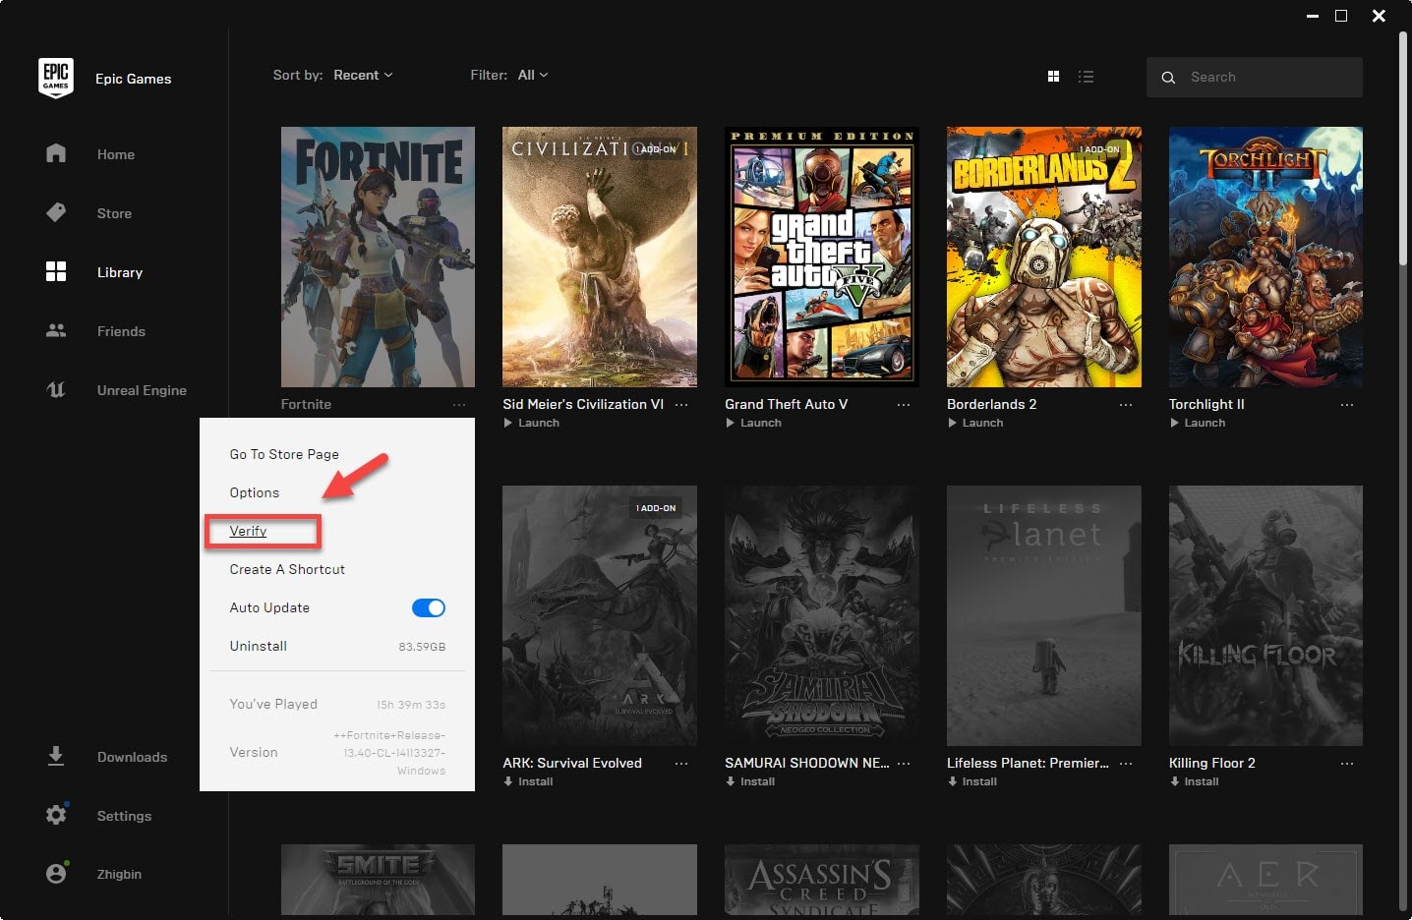
Task: Switch to grid view layout
Action: click(x=1053, y=76)
